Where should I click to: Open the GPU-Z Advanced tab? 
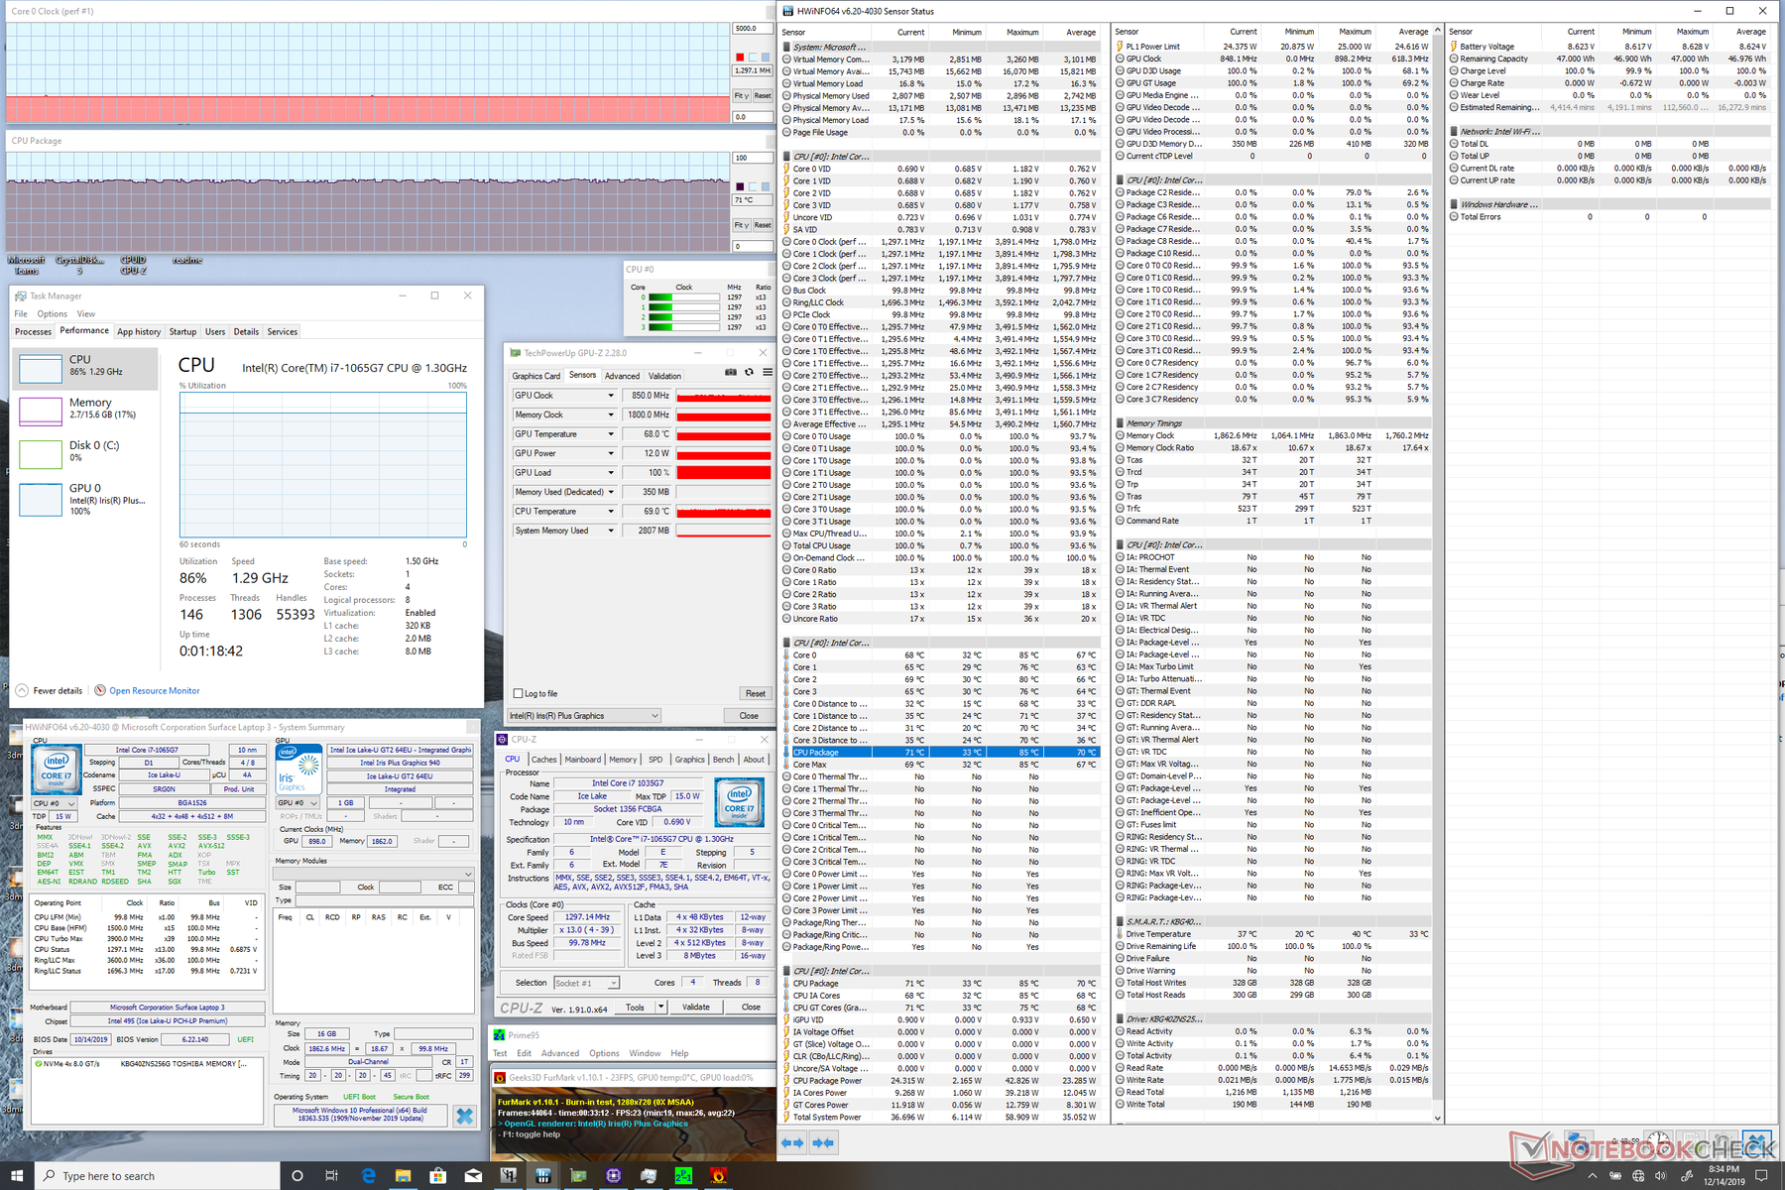tap(622, 376)
